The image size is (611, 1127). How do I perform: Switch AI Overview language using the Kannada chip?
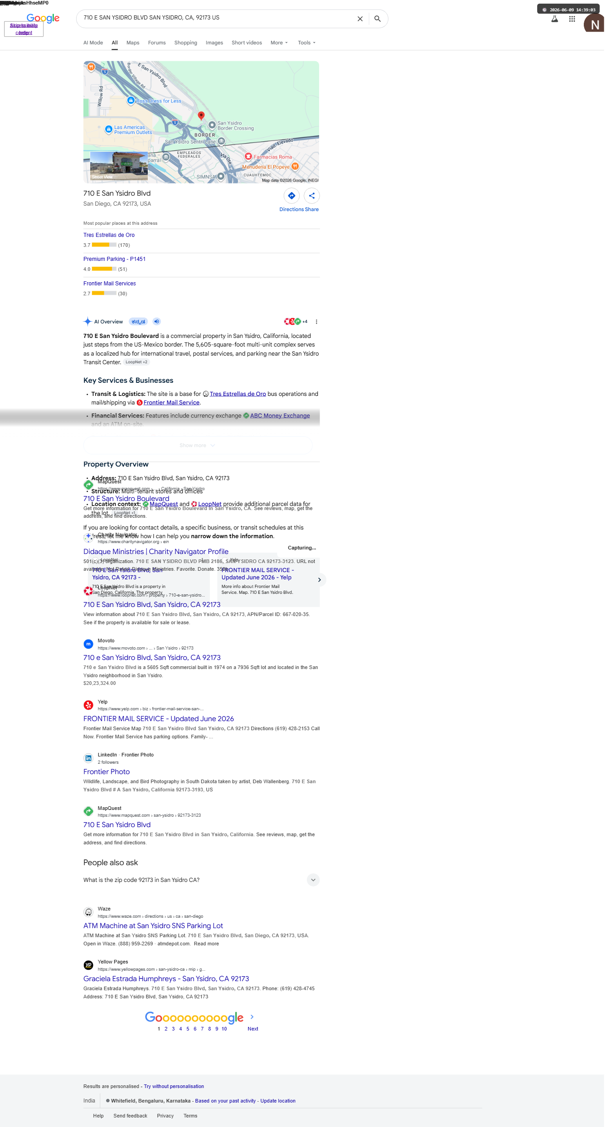(138, 322)
